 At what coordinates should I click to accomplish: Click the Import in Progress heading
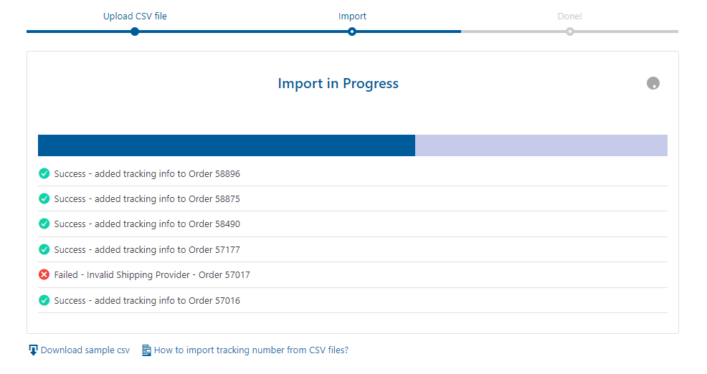(338, 83)
